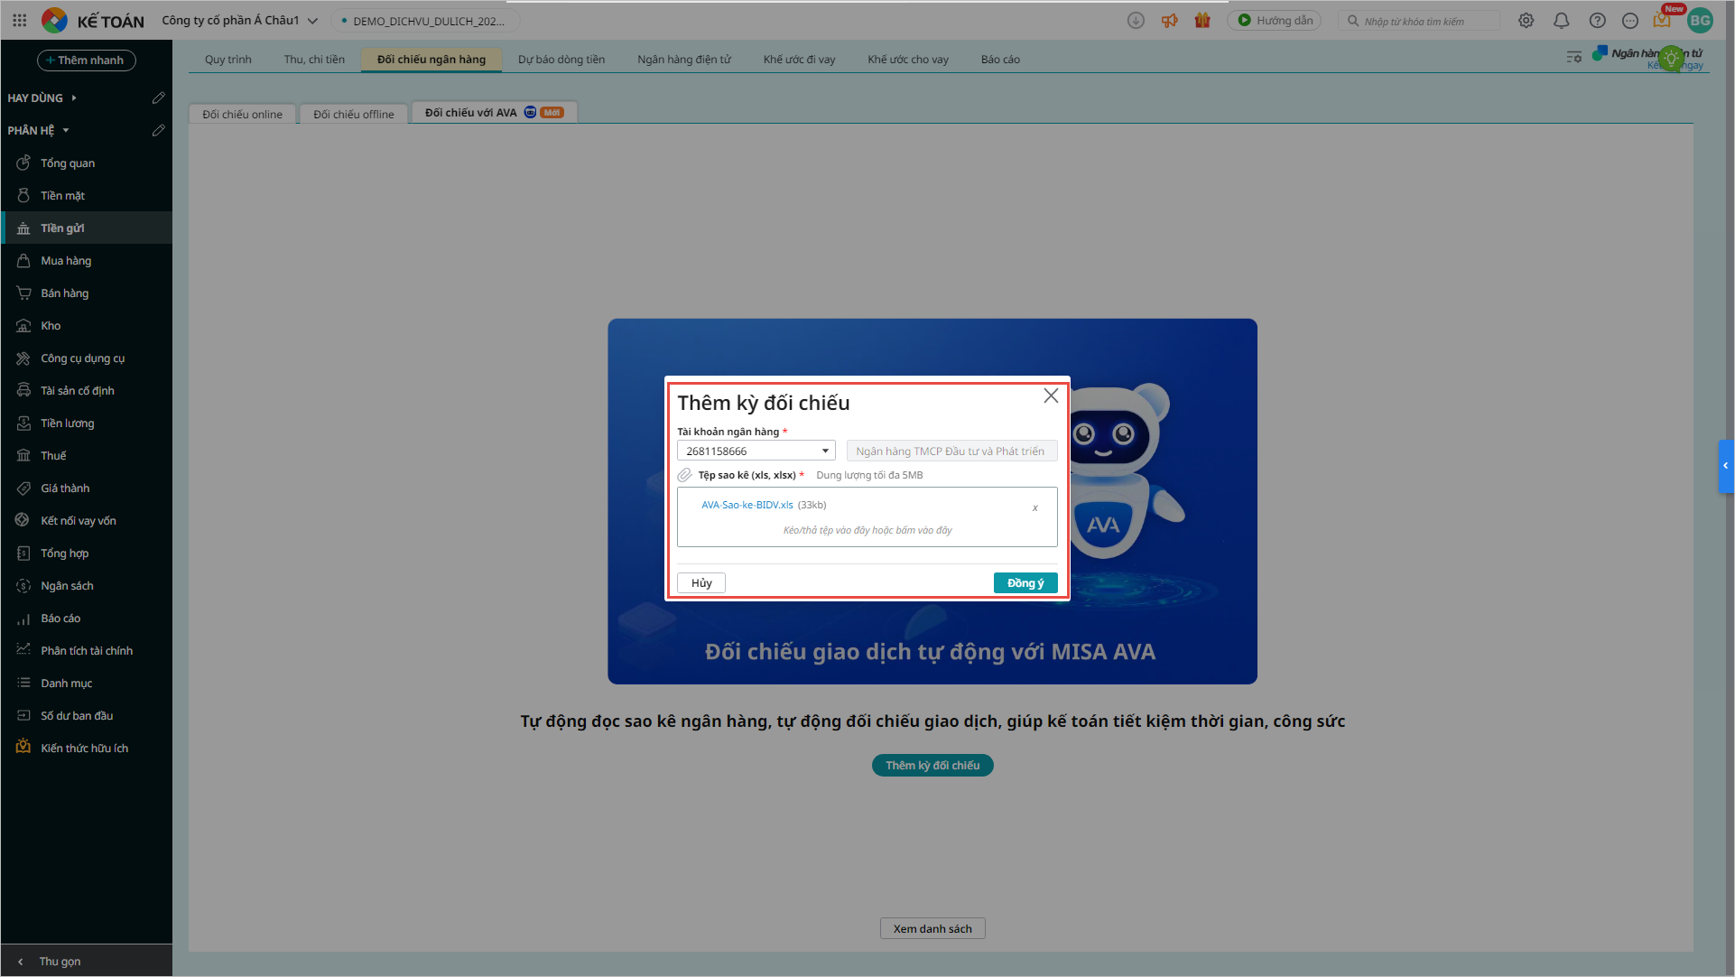Switch to the Dự báo dòng tiền tab
1735x977 pixels.
click(x=561, y=60)
